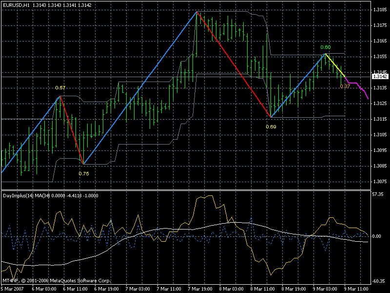Select the 57.35 indicator scale value
The height and width of the screenshot is (293, 390).
point(378,194)
